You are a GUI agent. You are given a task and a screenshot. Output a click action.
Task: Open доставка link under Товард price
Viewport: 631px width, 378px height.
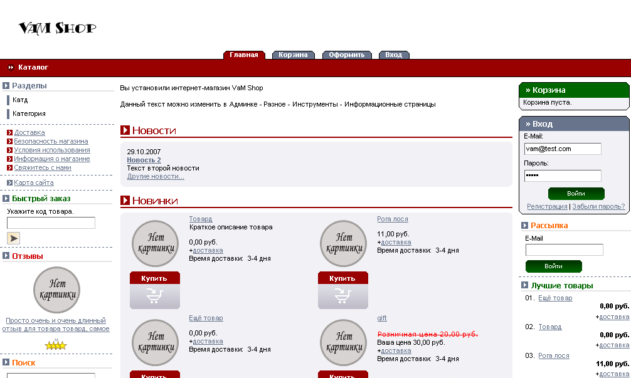tap(208, 251)
